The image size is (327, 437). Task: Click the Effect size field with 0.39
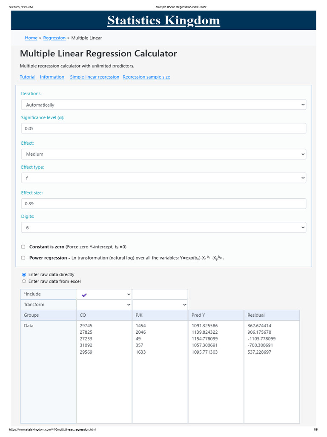click(163, 204)
